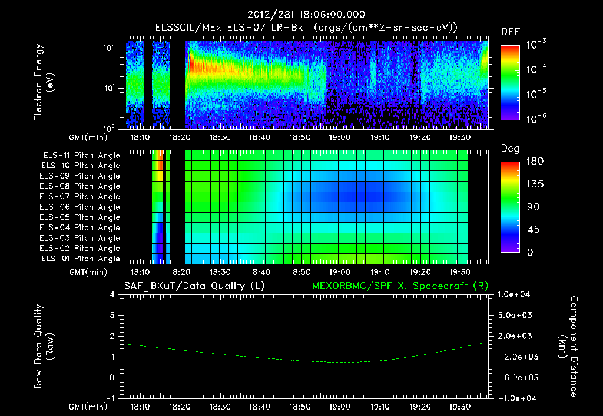Click the GMT(min) label under the data quality plot
Viewport: 603px width, 416px height.
[88, 407]
